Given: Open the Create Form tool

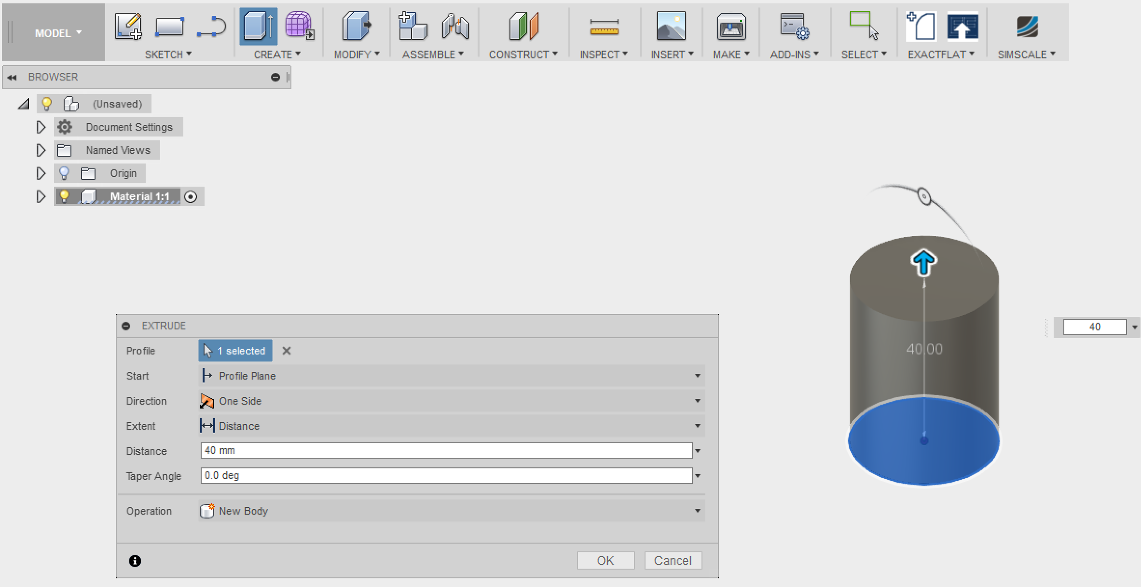Looking at the screenshot, I should pyautogui.click(x=299, y=27).
